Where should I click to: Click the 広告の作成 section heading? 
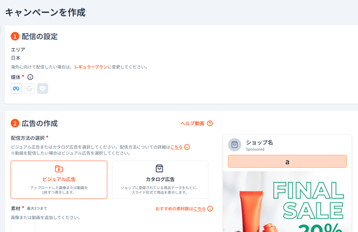(40, 123)
